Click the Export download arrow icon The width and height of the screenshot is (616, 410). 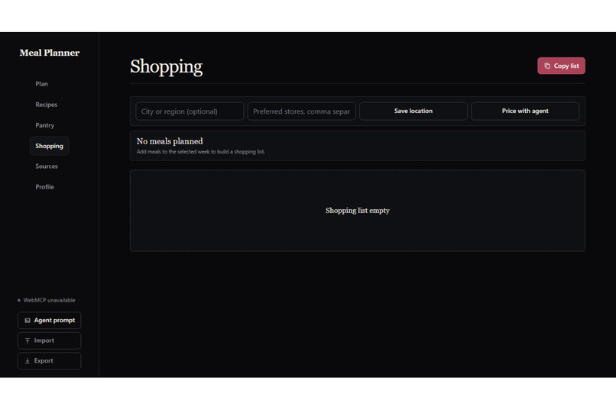point(28,361)
